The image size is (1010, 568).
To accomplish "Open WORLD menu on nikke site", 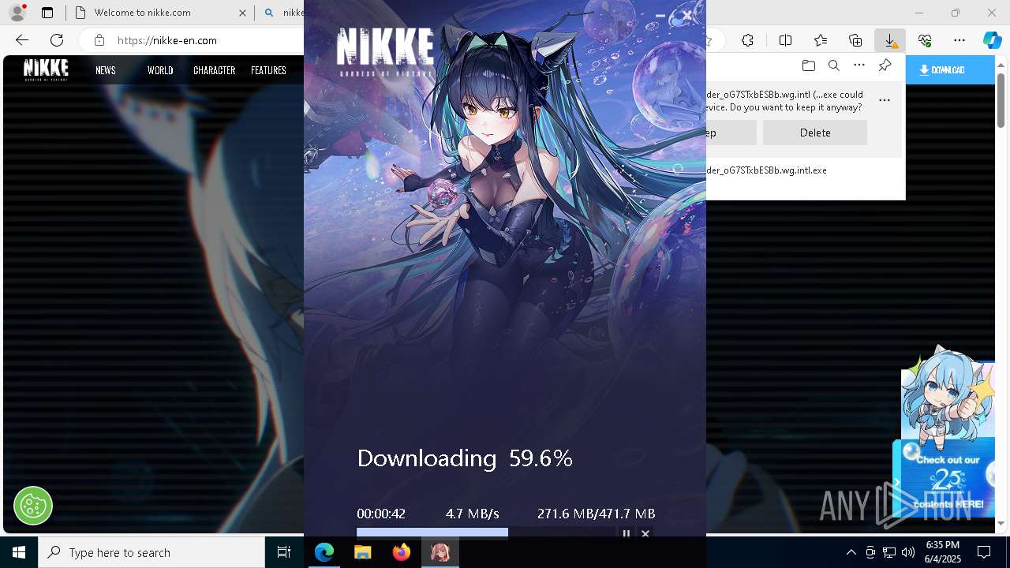I will click(160, 70).
